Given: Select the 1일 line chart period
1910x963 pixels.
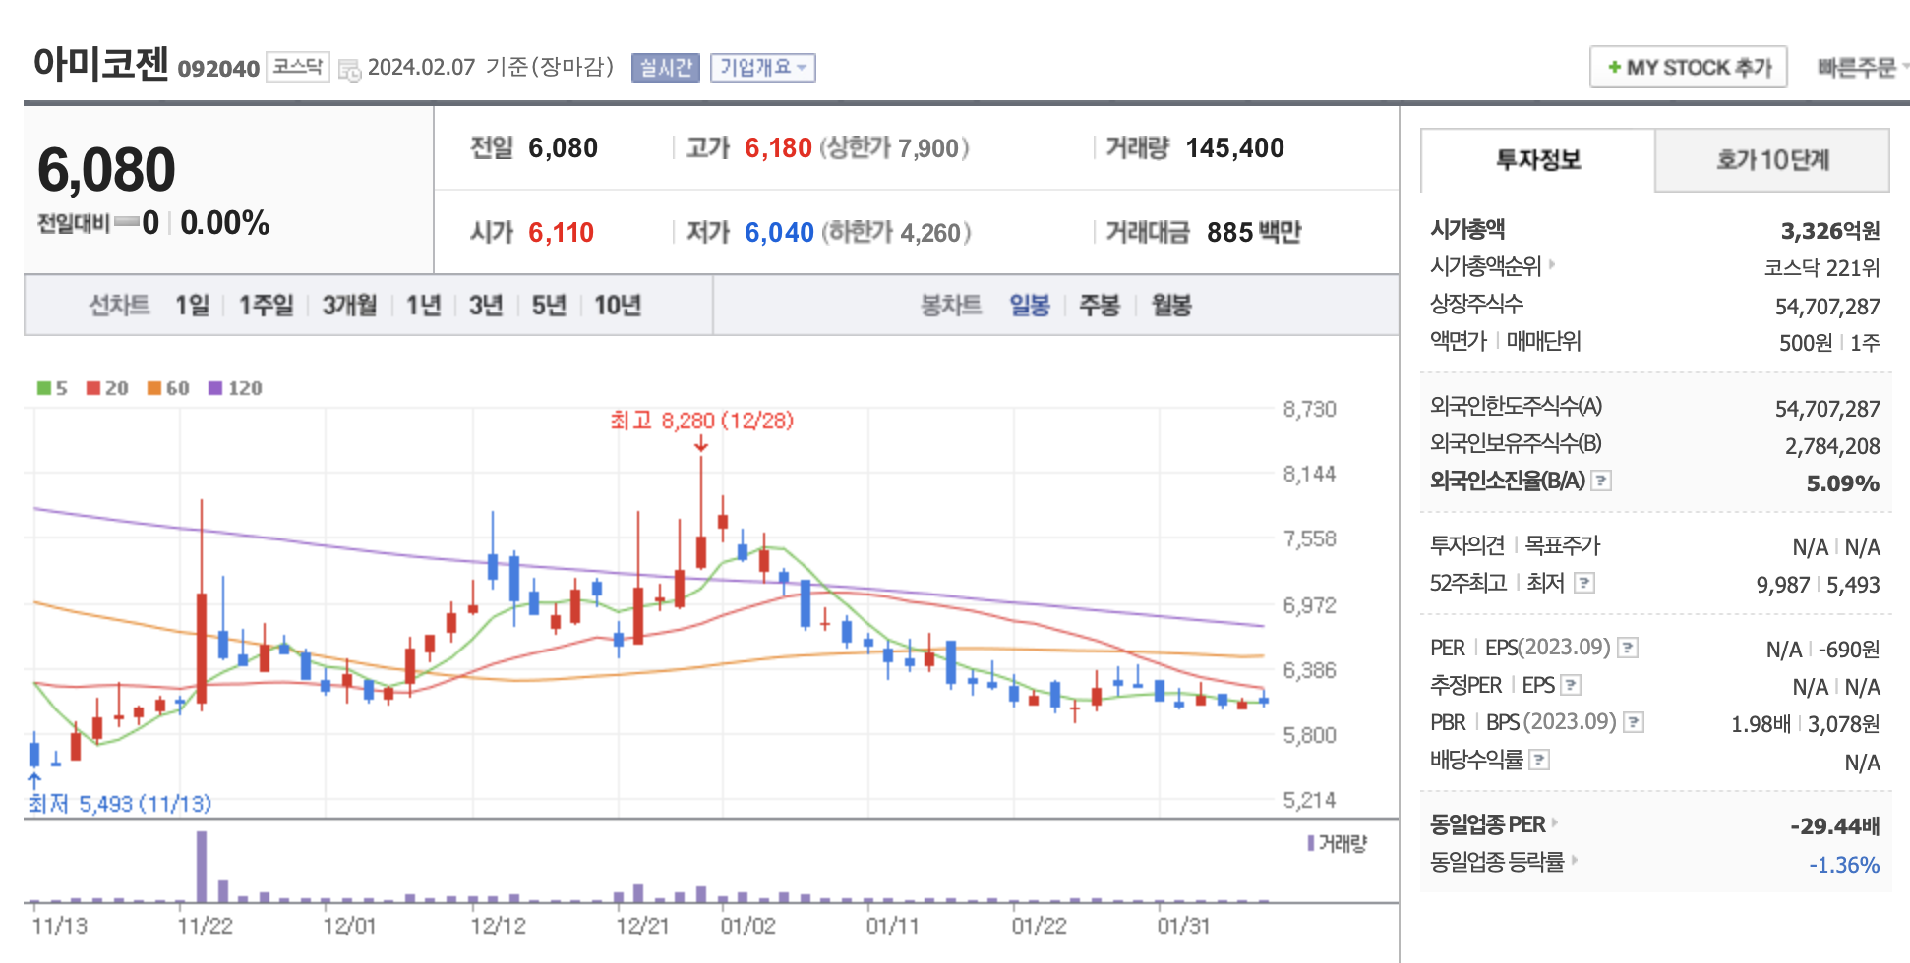Looking at the screenshot, I should [x=193, y=305].
